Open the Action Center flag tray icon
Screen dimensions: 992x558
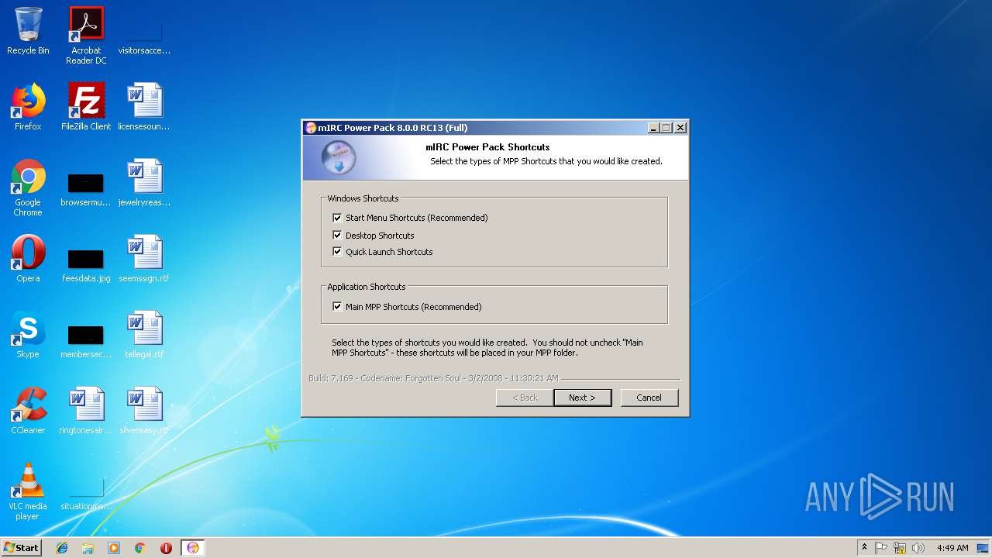tap(881, 548)
